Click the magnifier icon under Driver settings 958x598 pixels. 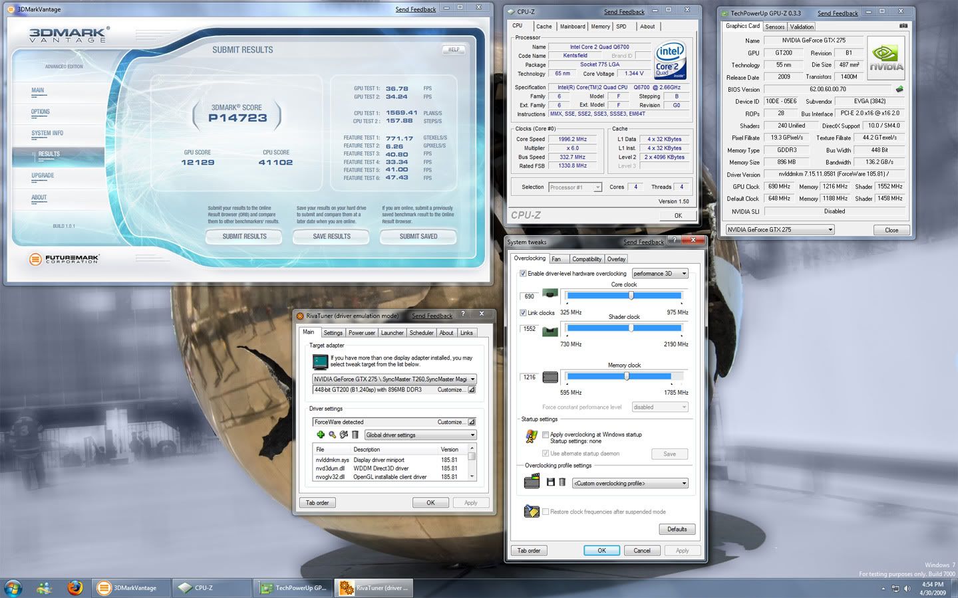332,435
